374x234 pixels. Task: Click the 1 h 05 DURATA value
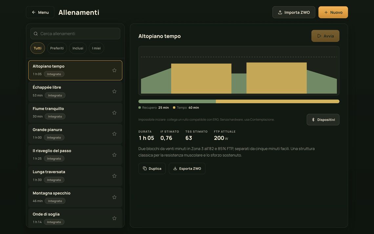tap(146, 138)
